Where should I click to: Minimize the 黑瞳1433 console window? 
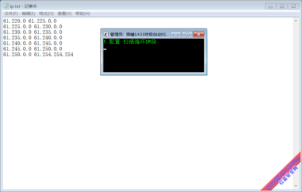(x=176, y=34)
